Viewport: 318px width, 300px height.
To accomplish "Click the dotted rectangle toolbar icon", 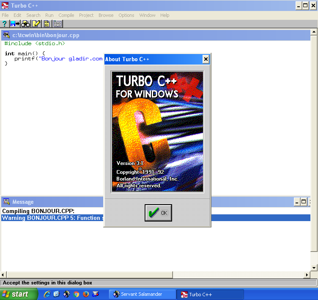I will (x=58, y=24).
